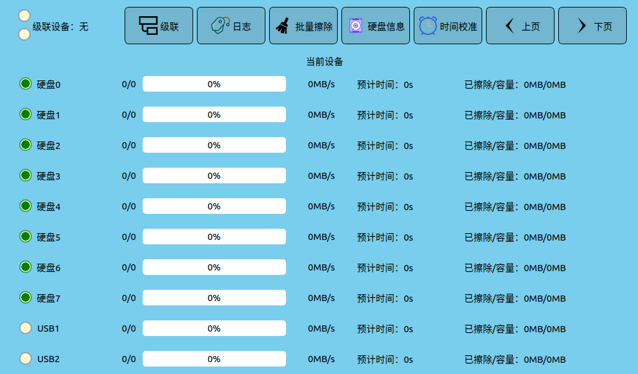638x374 pixels.
Task: Click the USB1 progress bar
Action: 214,328
